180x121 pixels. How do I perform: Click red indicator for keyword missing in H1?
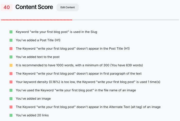coord(11,48)
